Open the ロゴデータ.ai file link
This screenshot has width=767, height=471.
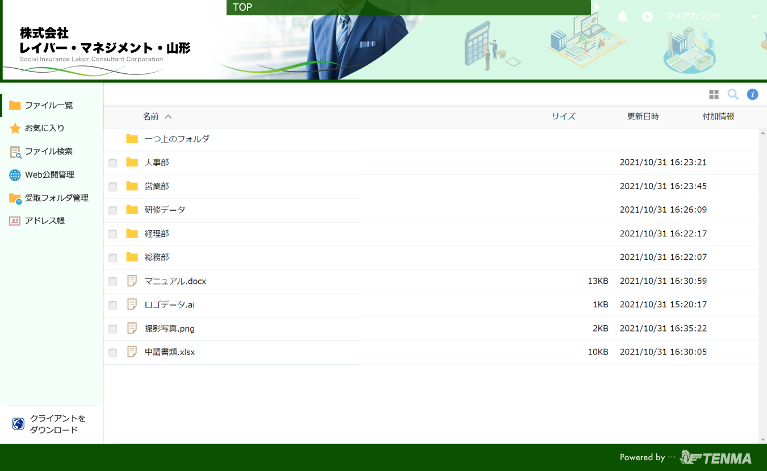click(169, 305)
